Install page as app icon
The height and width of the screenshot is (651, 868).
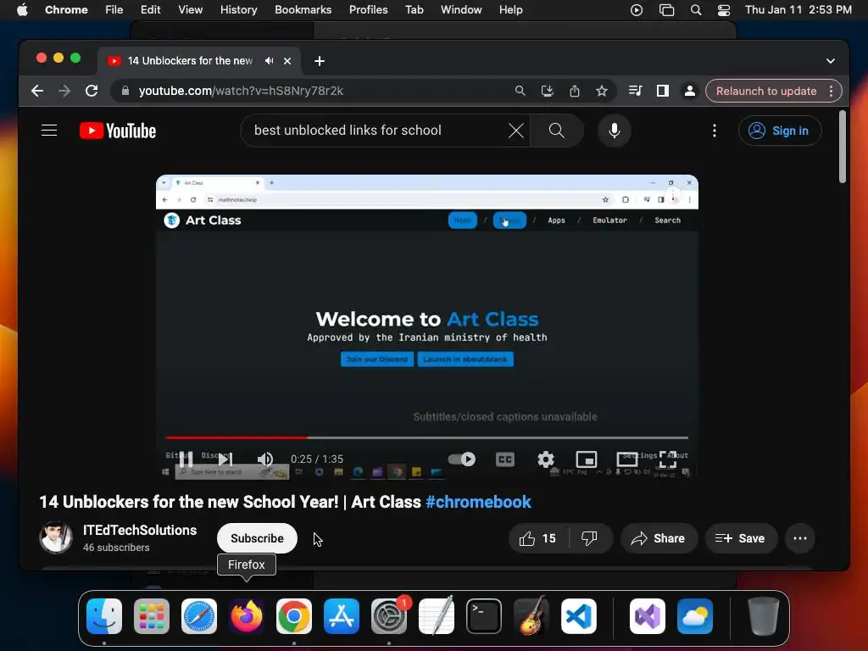click(x=547, y=91)
